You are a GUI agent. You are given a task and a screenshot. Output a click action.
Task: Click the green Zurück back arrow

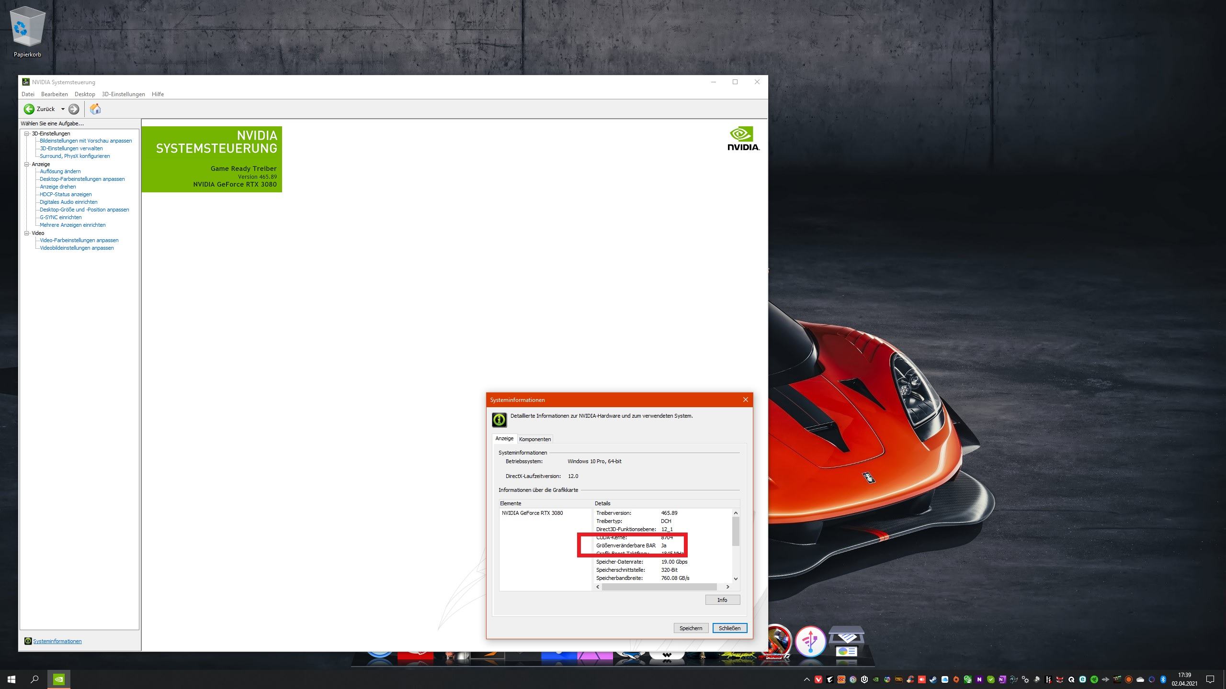(x=29, y=109)
